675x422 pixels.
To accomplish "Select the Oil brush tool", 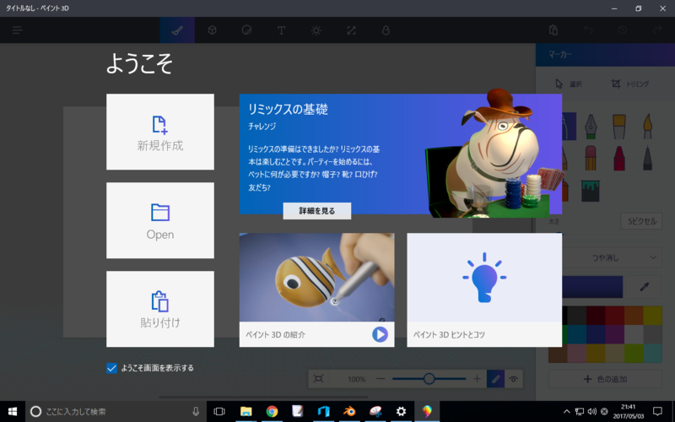I will pyautogui.click(x=619, y=126).
